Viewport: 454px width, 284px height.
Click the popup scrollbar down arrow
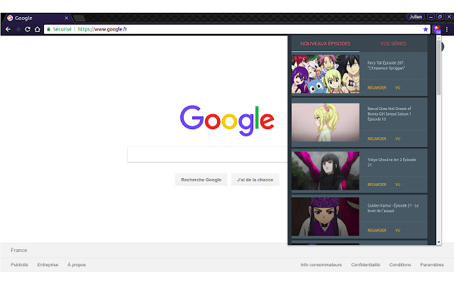[x=439, y=242]
